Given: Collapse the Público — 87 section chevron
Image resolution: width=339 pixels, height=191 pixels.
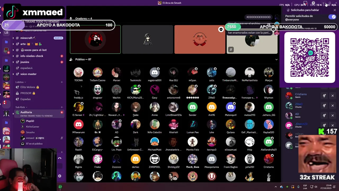Looking at the screenshot, I should (276, 59).
